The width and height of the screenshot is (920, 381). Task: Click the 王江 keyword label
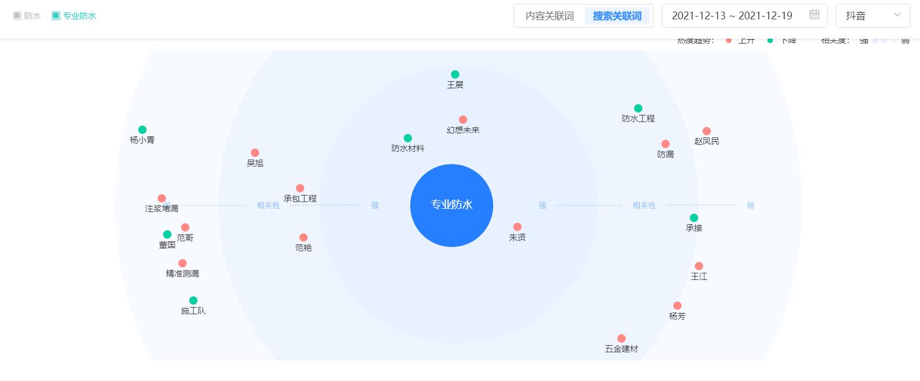pyautogui.click(x=699, y=277)
